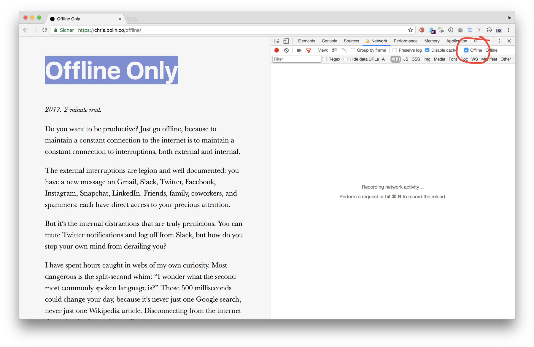Viewport: 534px width, 347px height.
Task: Open a new browser tab
Action: pyautogui.click(x=132, y=19)
